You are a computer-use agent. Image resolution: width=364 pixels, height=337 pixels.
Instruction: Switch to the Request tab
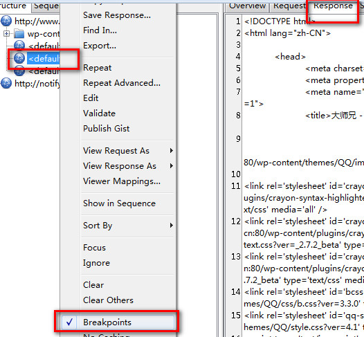point(289,6)
